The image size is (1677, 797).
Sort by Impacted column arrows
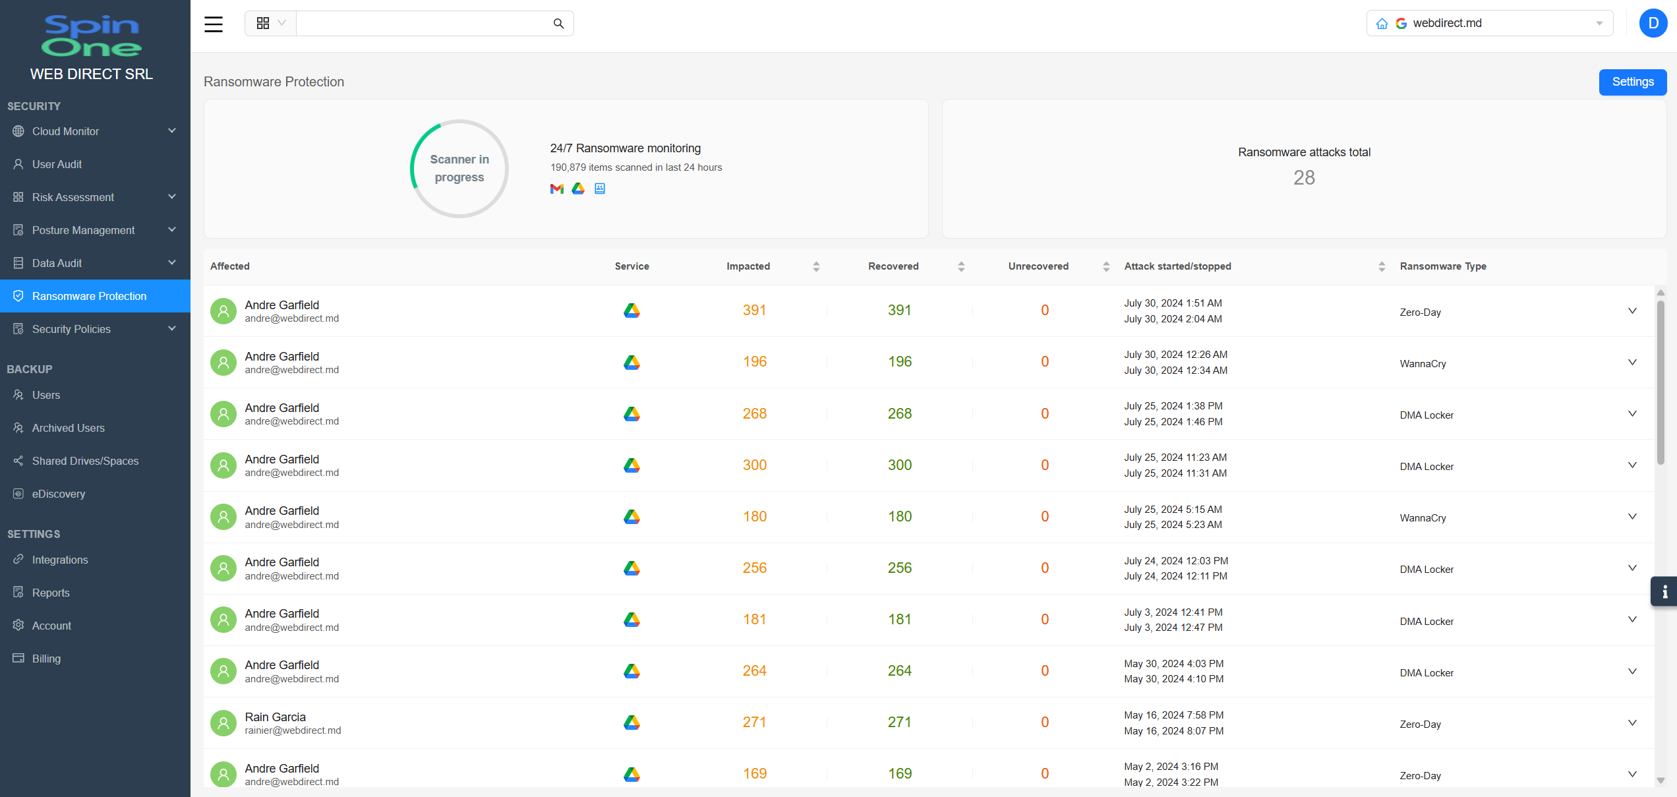pyautogui.click(x=816, y=266)
